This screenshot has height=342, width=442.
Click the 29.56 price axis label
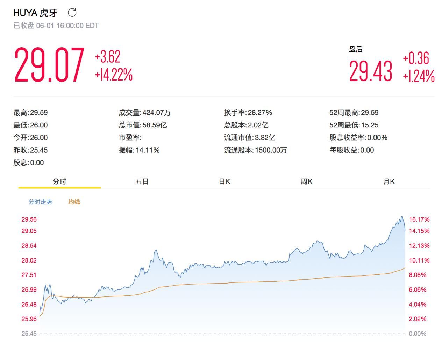29,219
